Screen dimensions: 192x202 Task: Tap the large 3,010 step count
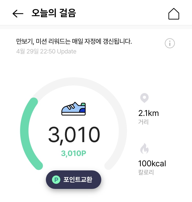74,135
